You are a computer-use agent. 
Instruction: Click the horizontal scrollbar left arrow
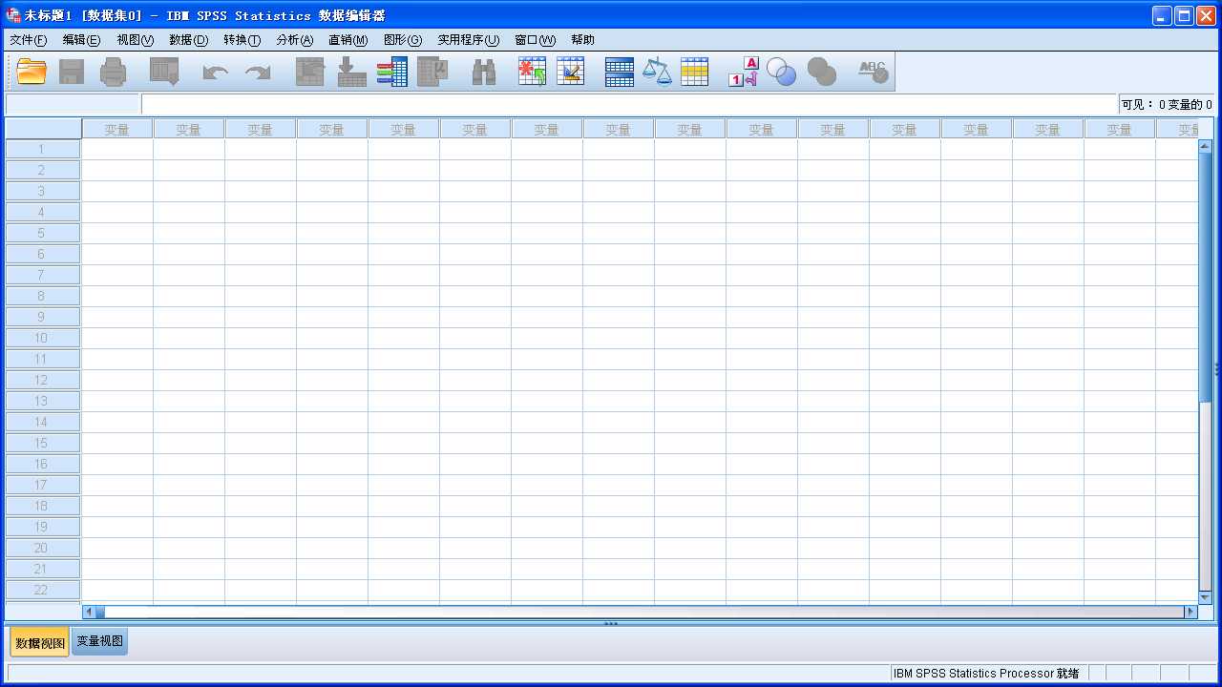tap(89, 612)
